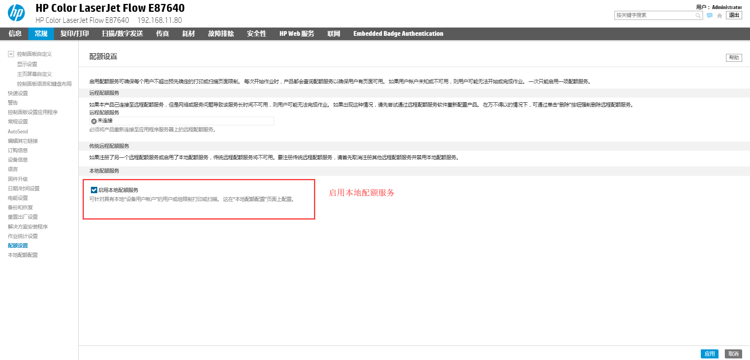Switch to the 复印/打印 tab
This screenshot has height=360, width=750.
pos(74,34)
